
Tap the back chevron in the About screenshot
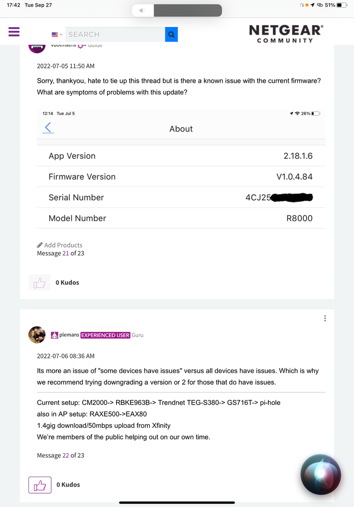(x=49, y=128)
